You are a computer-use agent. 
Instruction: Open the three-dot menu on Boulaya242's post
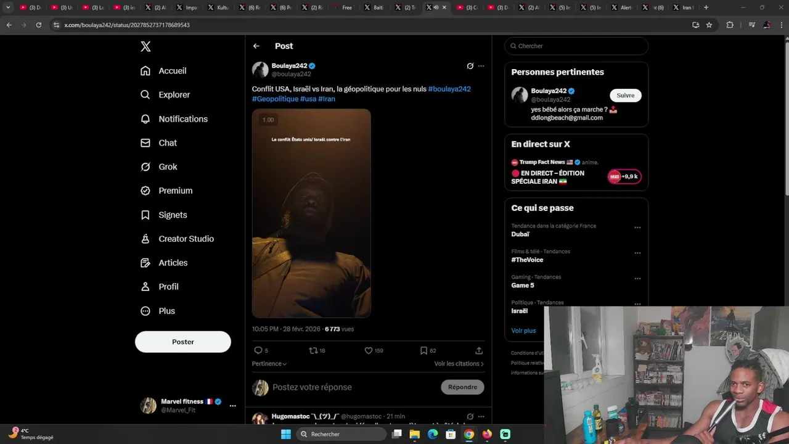click(481, 66)
